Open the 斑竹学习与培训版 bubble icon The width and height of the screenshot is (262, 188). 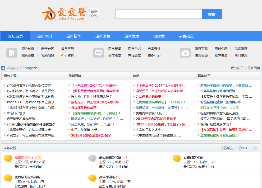coord(8,178)
